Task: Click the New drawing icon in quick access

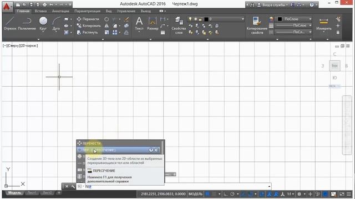Action: pyautogui.click(x=18, y=4)
